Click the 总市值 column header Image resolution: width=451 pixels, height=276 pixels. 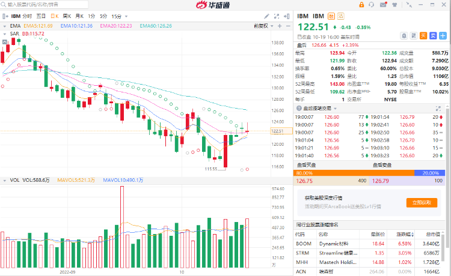433,235
